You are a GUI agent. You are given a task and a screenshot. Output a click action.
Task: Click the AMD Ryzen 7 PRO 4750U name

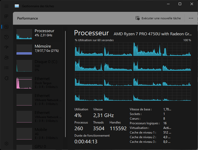point(153,34)
